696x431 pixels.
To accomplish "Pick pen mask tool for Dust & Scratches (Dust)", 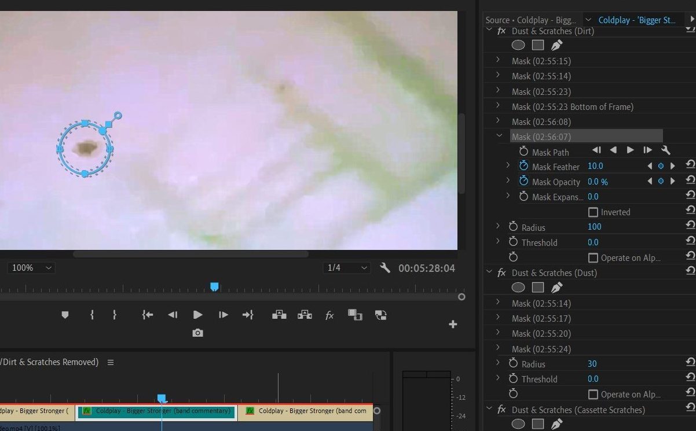I will point(556,287).
